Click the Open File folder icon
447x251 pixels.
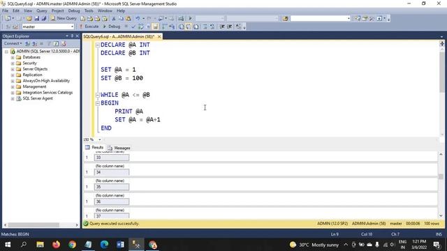pyautogui.click(x=29, y=19)
